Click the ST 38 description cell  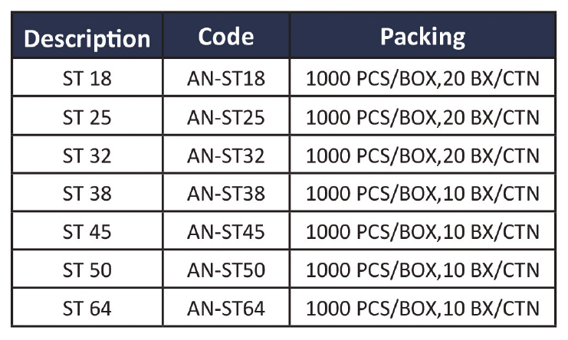coord(87,194)
